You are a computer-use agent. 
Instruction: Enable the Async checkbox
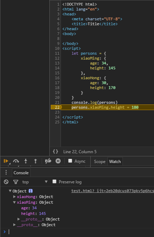click(70, 161)
